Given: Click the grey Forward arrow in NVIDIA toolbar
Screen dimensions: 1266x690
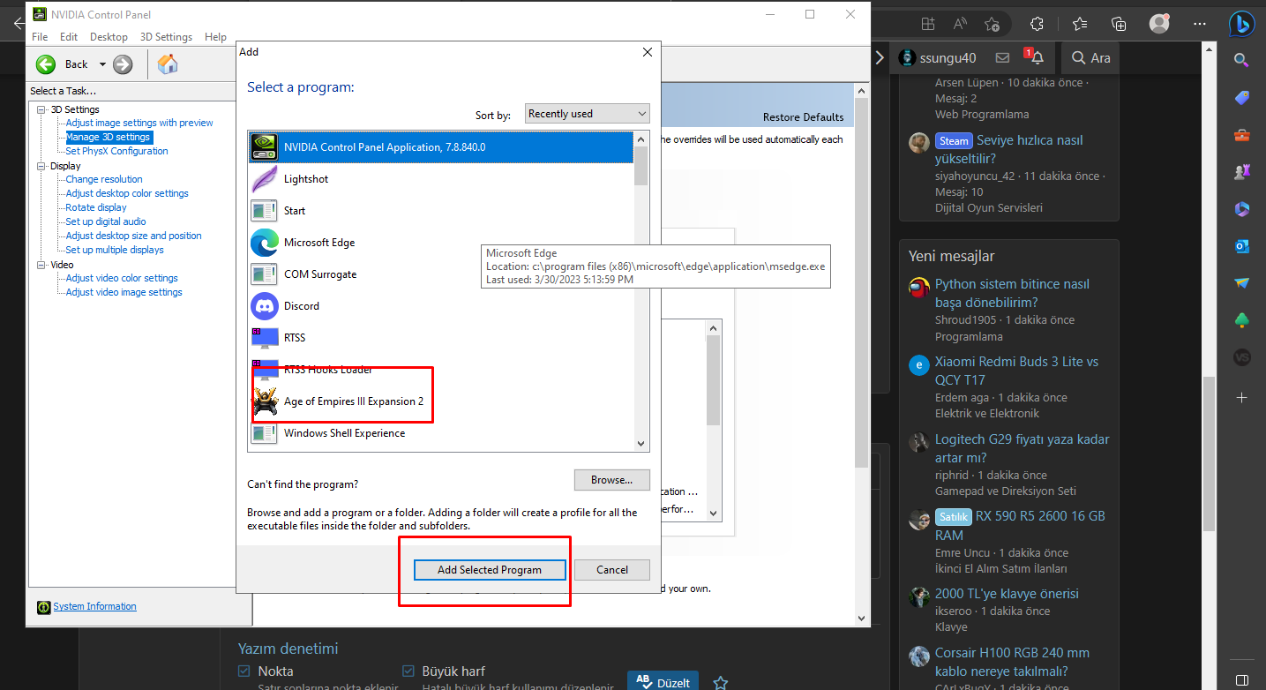Looking at the screenshot, I should coord(123,64).
